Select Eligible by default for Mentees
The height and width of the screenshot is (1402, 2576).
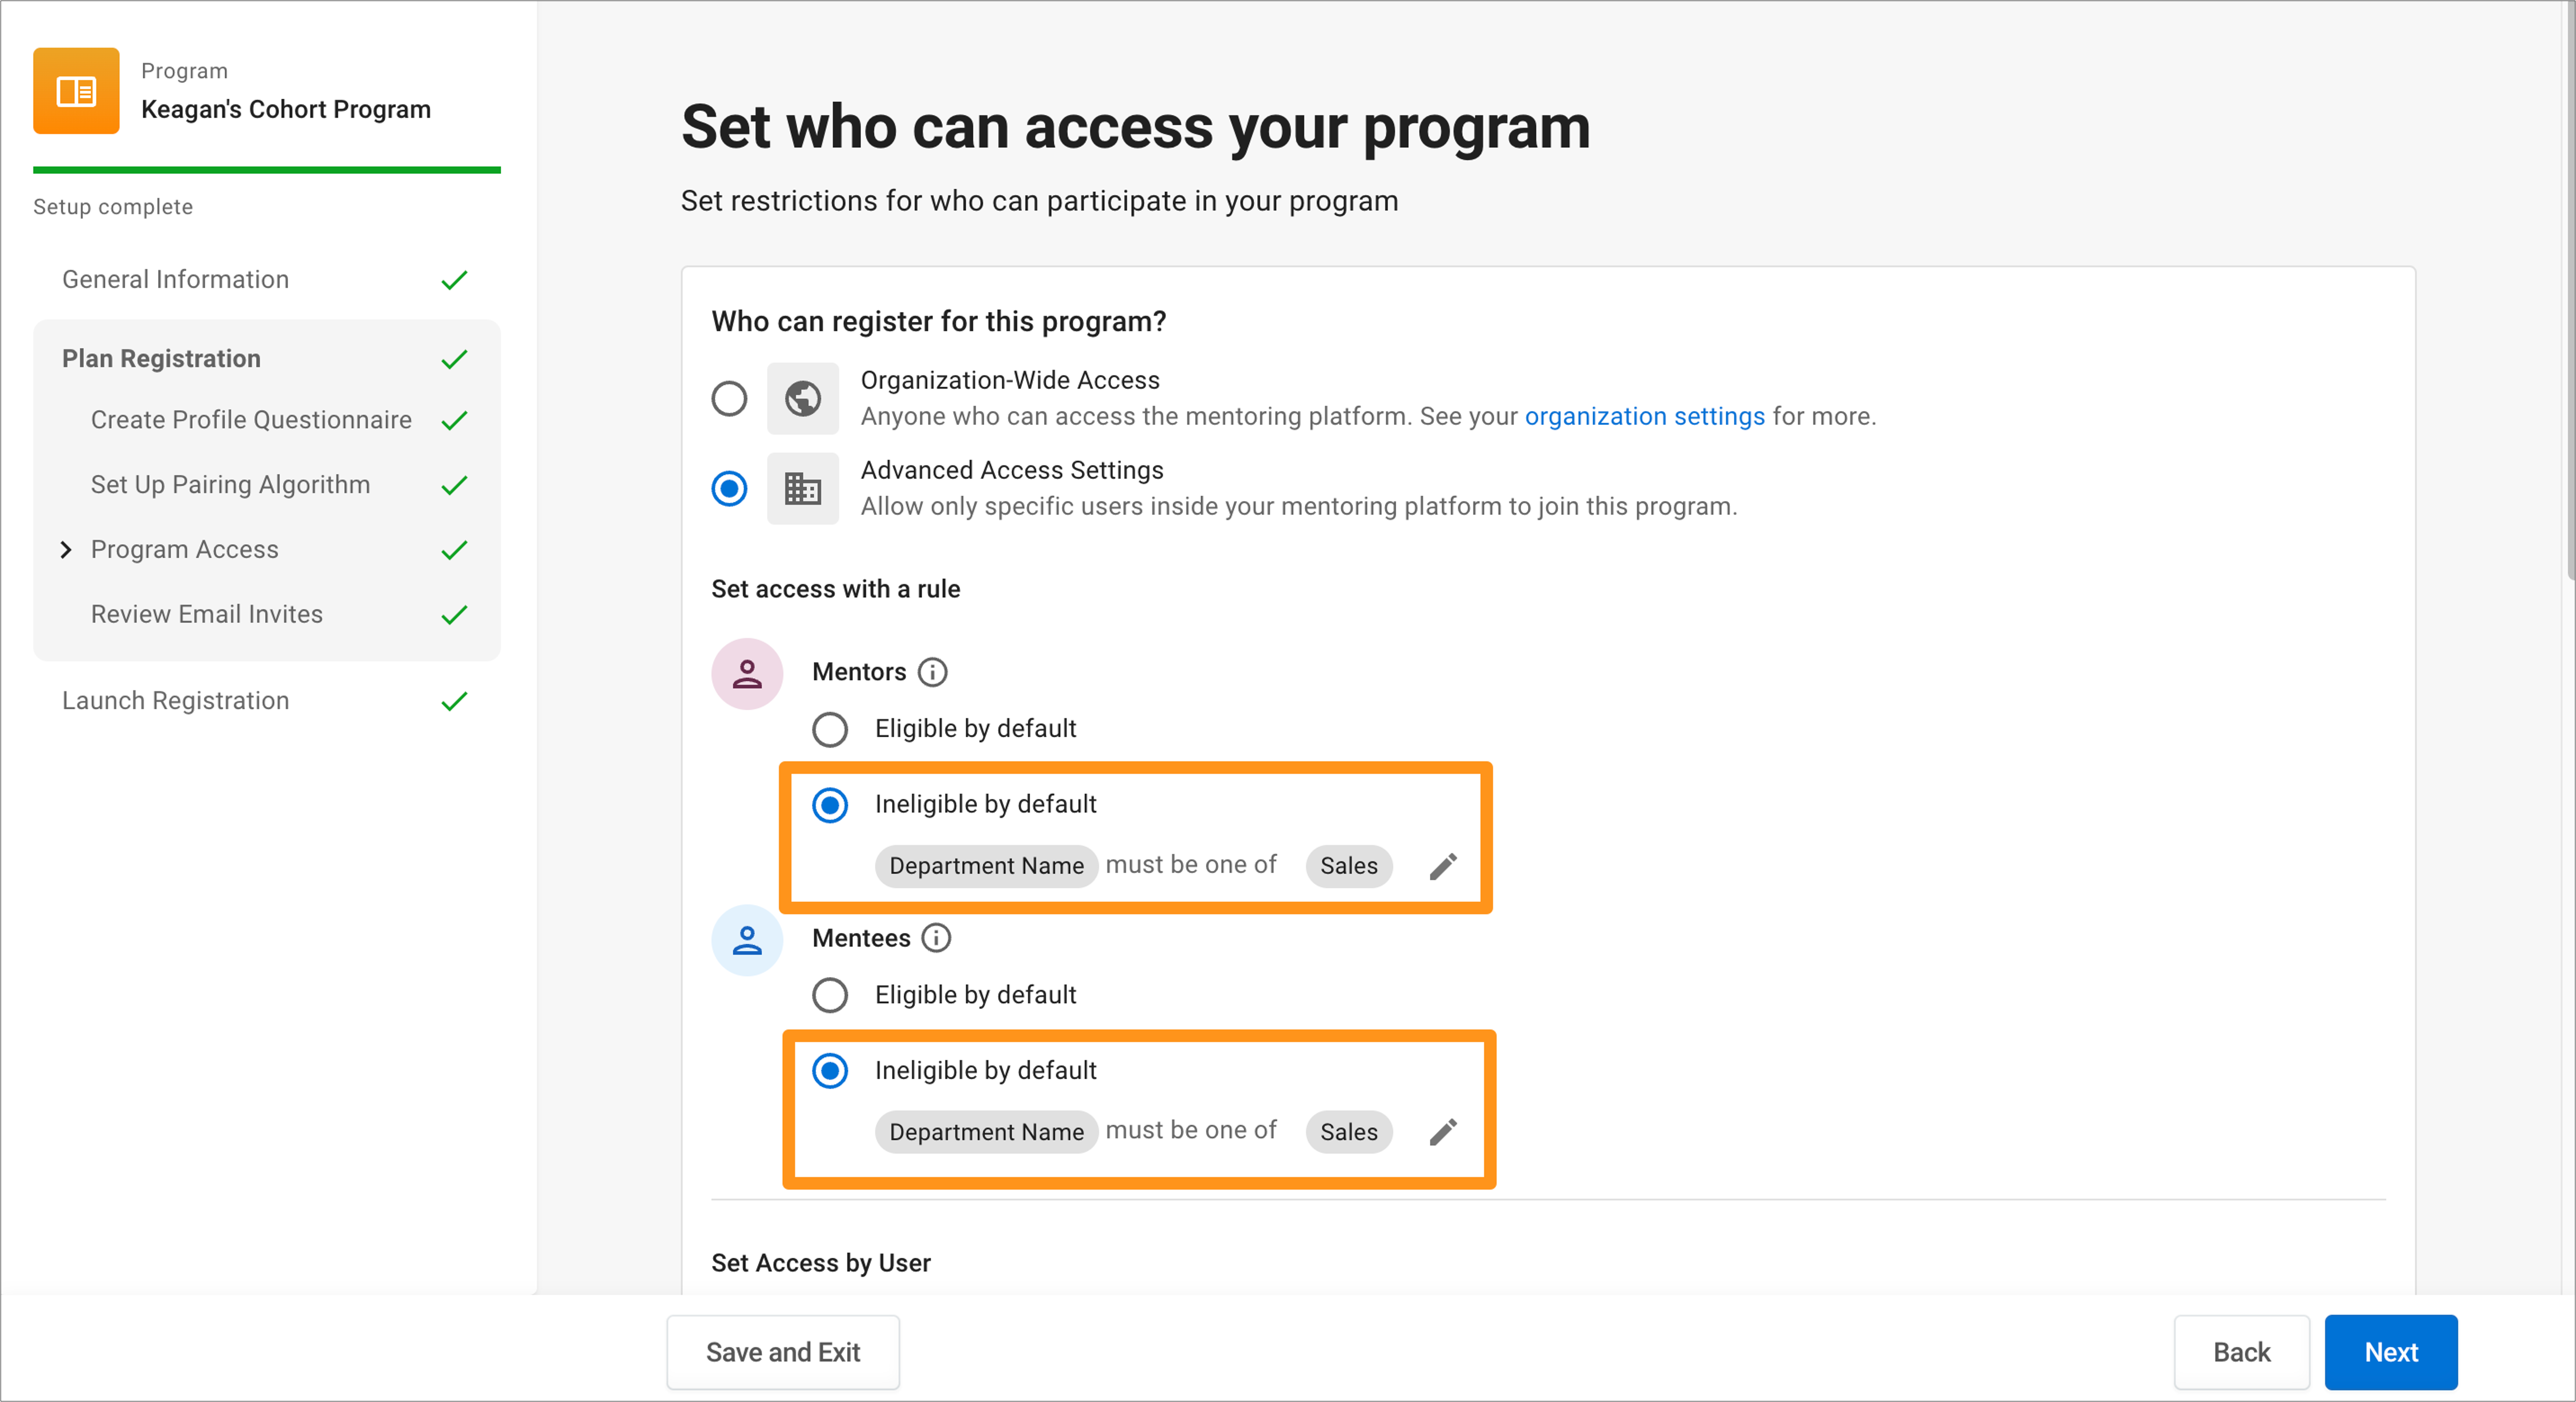[829, 995]
